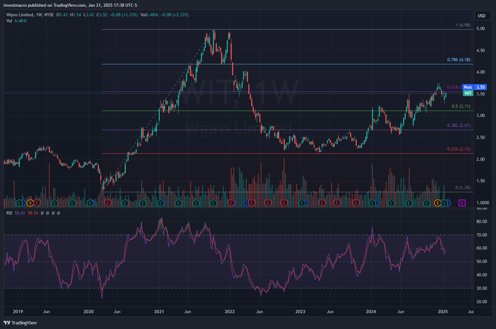Open the red earnings marker at January 2022
Viewport: 496px width, 329px height.
pos(231,203)
